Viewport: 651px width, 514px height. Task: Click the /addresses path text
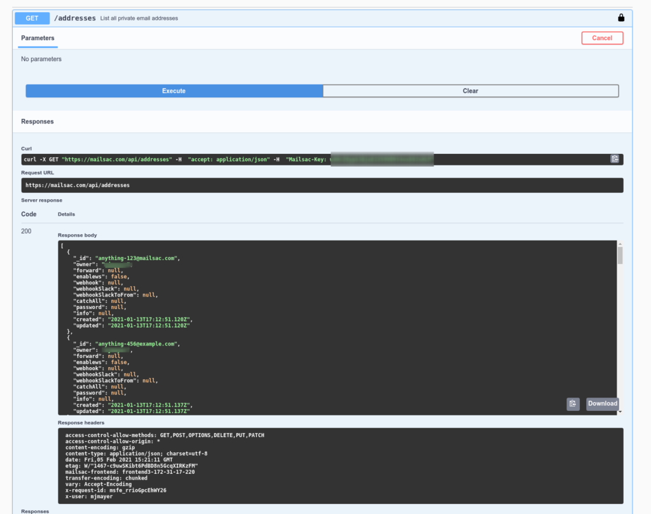coord(75,18)
